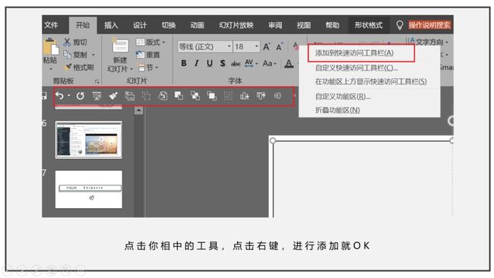Select the 格式刷 format painter in the ribbon
The image size is (494, 278).
(x=79, y=68)
